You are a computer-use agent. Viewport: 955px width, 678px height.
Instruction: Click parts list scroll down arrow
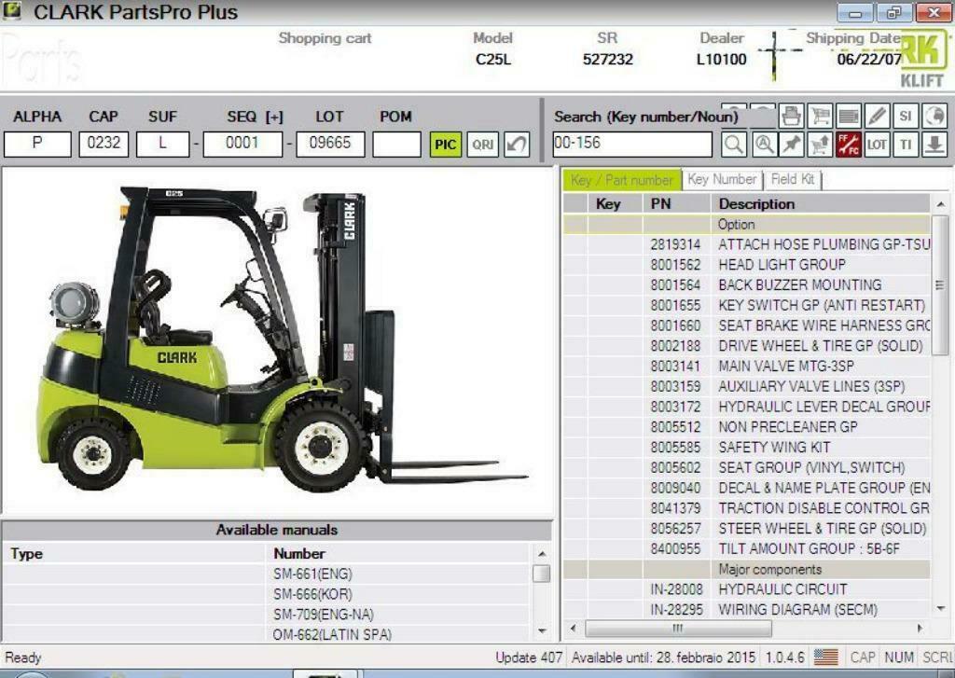click(x=941, y=609)
